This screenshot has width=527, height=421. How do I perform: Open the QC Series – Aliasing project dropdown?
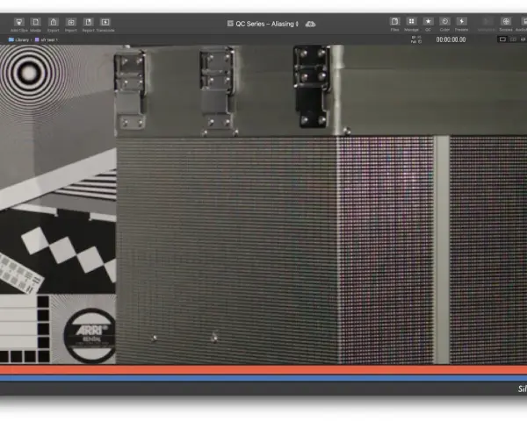(x=263, y=24)
